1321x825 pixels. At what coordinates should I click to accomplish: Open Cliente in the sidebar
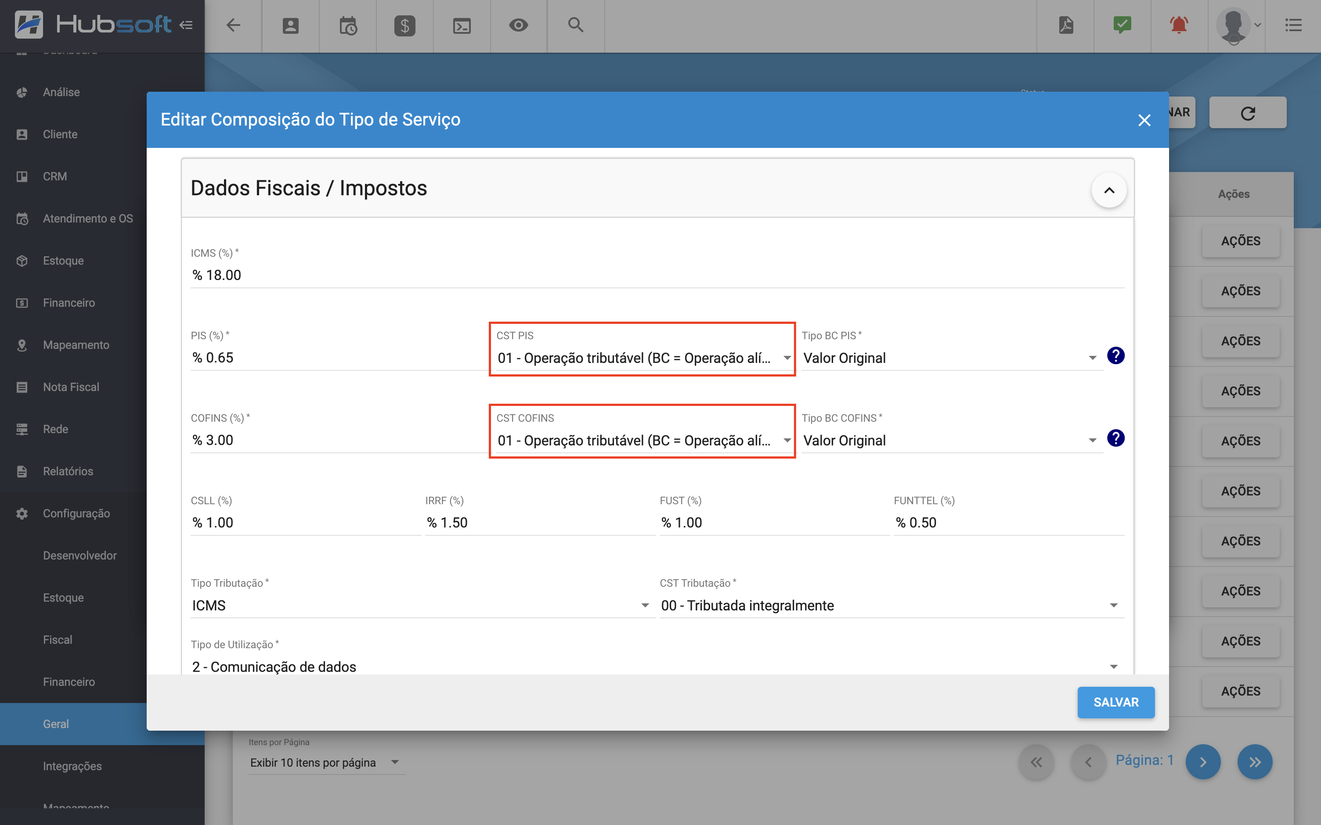(60, 134)
